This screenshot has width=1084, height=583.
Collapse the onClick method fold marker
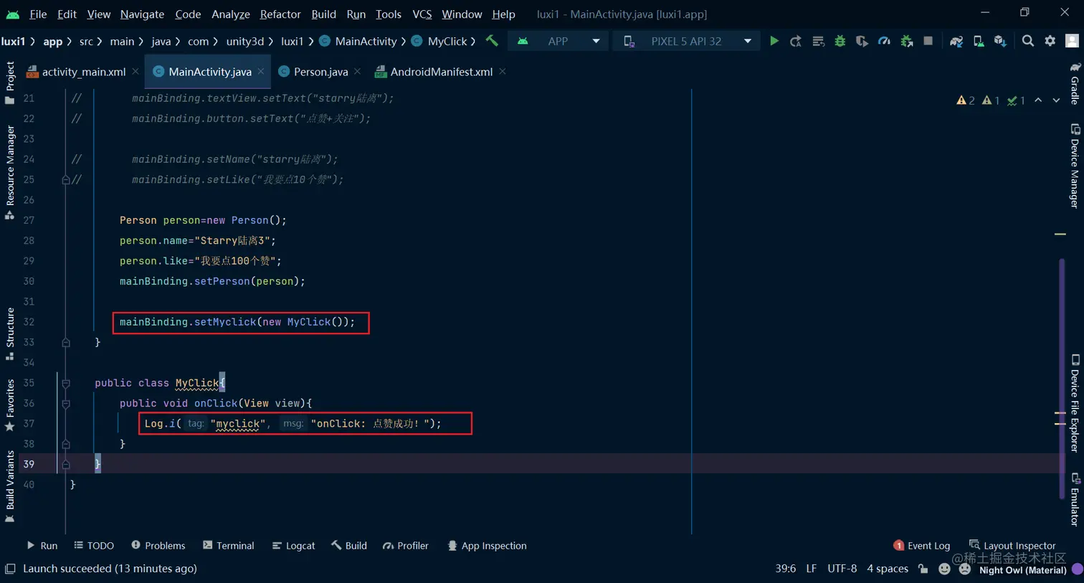(x=66, y=404)
